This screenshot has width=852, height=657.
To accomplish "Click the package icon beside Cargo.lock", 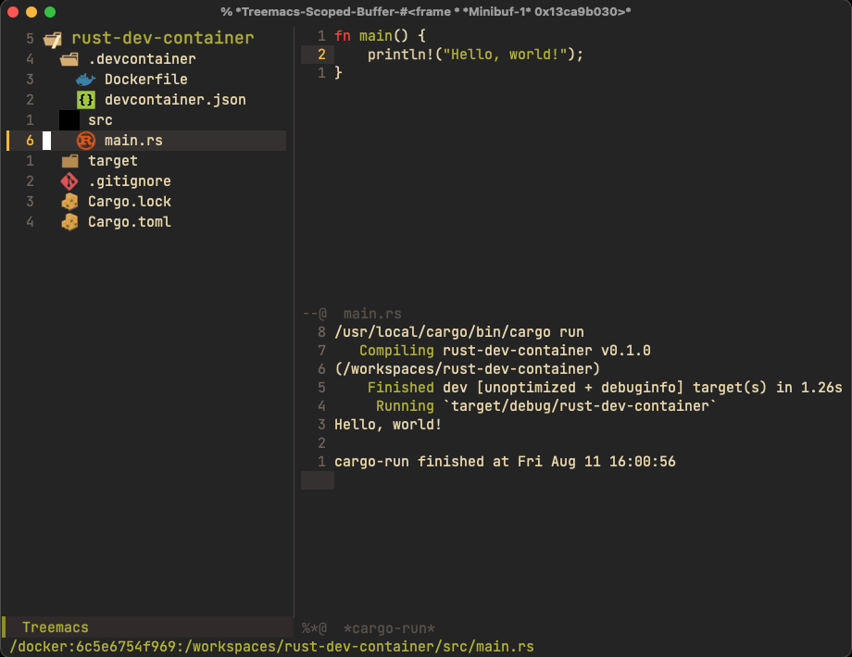I will (69, 202).
